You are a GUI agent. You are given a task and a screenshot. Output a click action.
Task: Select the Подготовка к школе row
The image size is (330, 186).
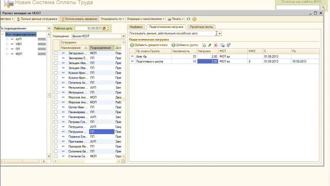(224, 61)
